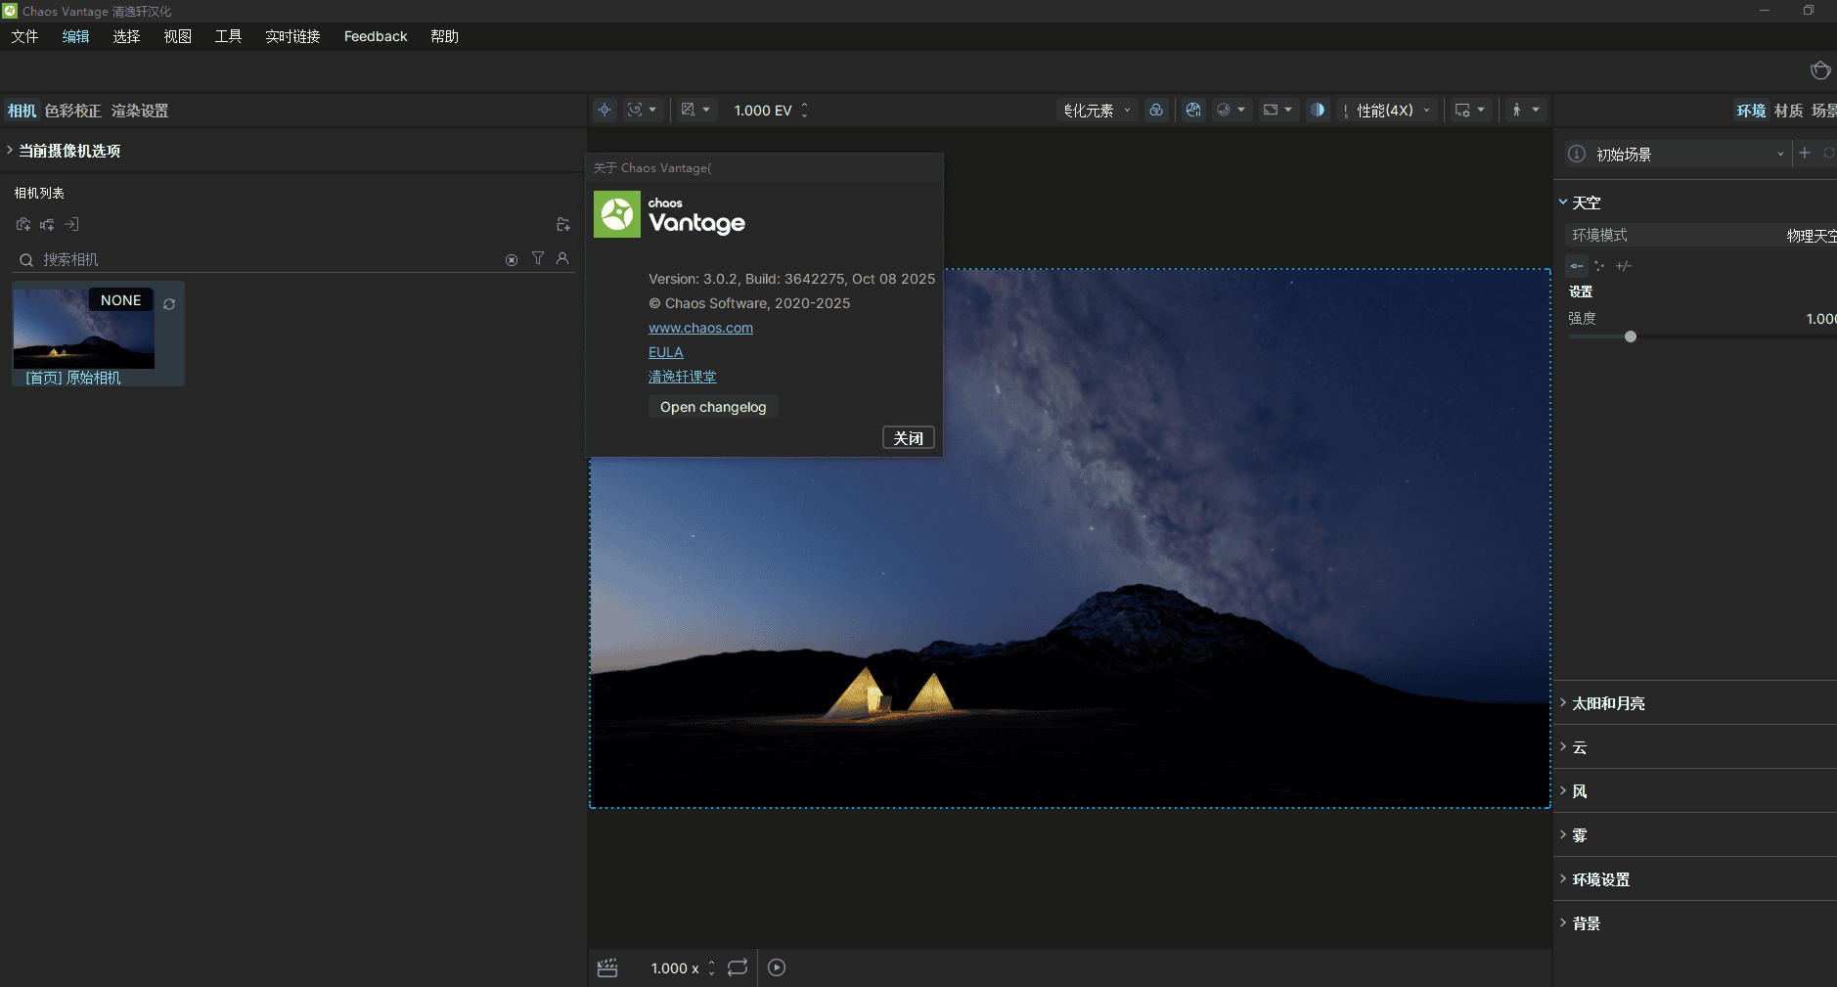Open the 实时链接 menu

pos(292,36)
